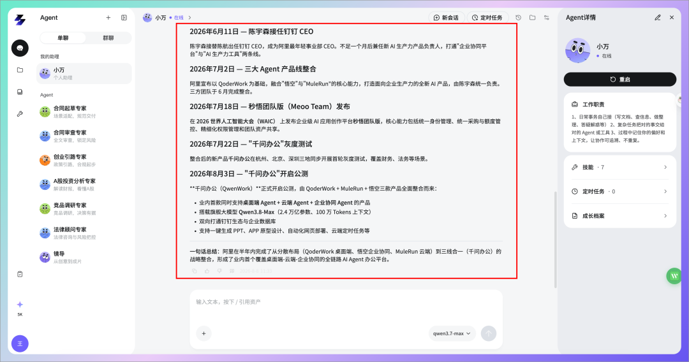The width and height of the screenshot is (689, 362).
Task: Switch to 群聊 tab
Action: [108, 38]
